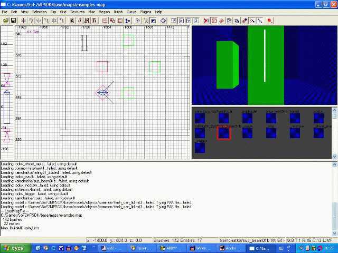Image resolution: width=338 pixels, height=253 pixels.
Task: Activate the Clipper tool icon
Action: [128, 21]
